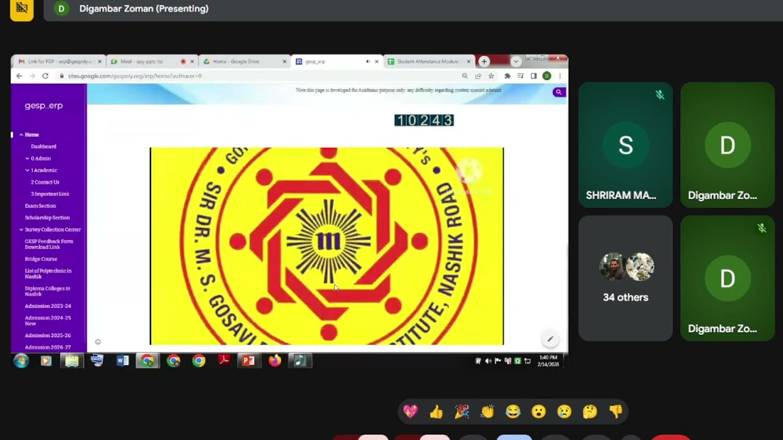
Task: Open the Chrome extensions puzzle icon
Action: pyautogui.click(x=507, y=76)
